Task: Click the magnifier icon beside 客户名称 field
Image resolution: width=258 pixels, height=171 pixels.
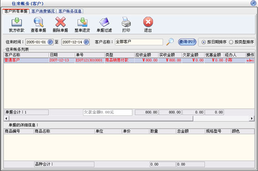Action: pyautogui.click(x=170, y=42)
